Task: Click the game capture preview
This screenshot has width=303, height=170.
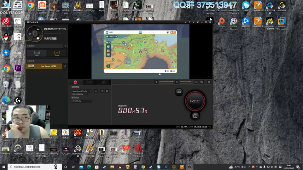Action: point(141,51)
